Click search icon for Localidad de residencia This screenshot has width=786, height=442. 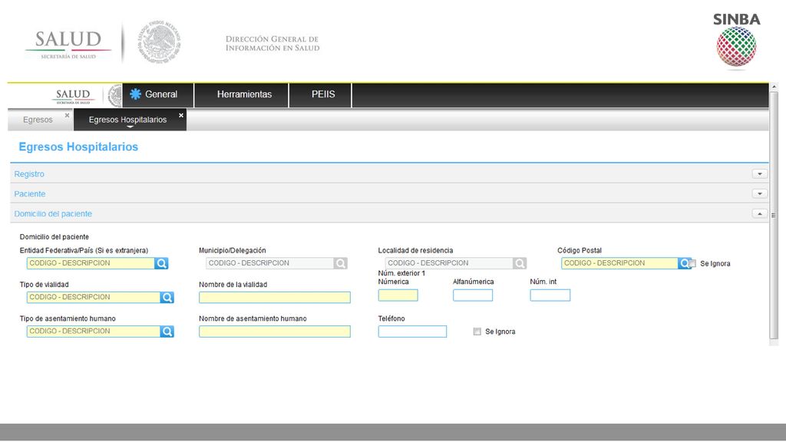pyautogui.click(x=520, y=263)
